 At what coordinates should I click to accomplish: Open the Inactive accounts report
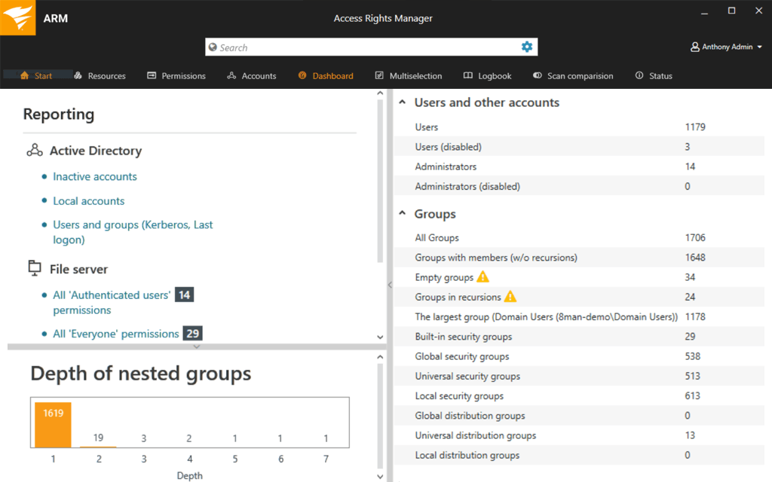coord(95,176)
